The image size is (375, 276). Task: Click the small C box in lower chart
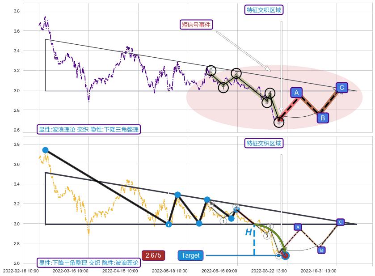[x=341, y=222]
